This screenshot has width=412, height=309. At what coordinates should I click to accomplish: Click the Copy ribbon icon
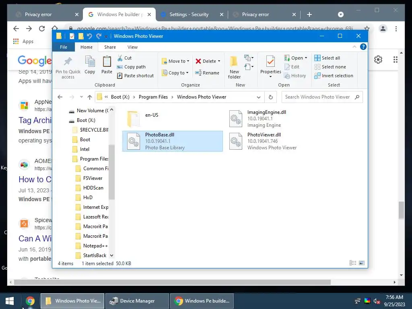90,62
